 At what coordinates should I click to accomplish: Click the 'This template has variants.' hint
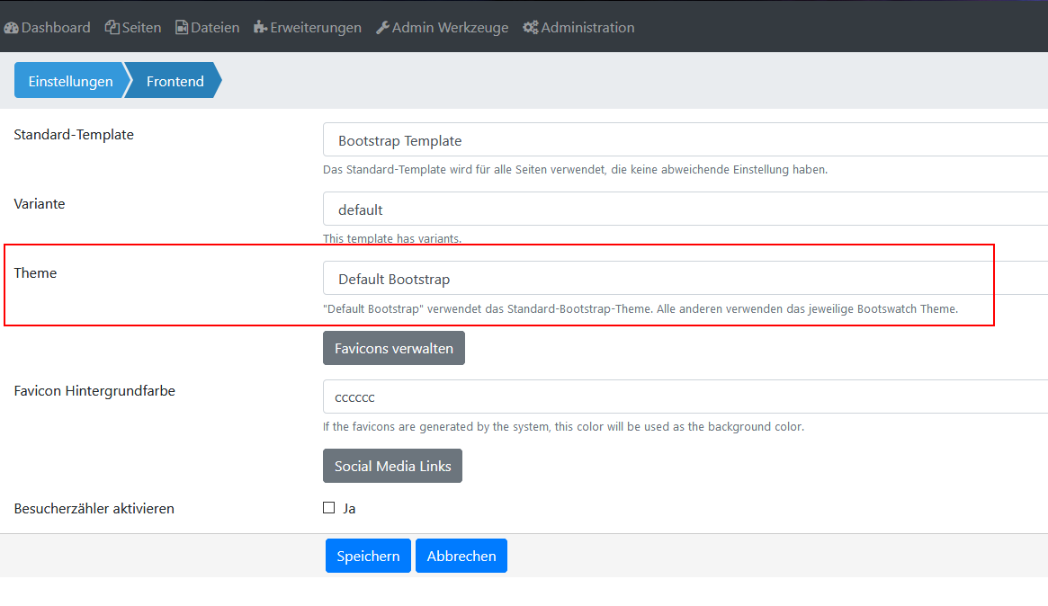point(392,238)
